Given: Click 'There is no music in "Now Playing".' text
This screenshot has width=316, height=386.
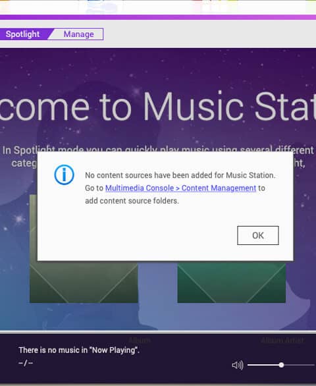Looking at the screenshot, I should point(79,350).
